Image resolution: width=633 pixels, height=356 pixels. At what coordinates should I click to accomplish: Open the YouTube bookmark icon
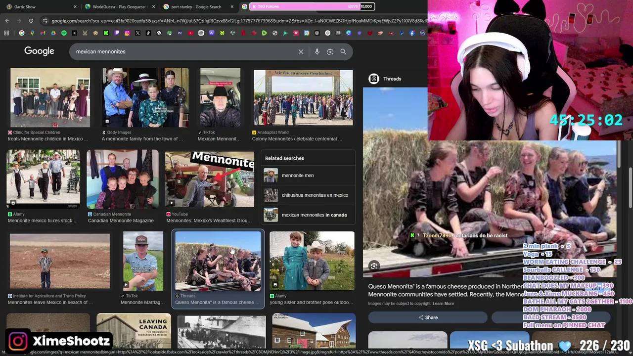coord(190,33)
